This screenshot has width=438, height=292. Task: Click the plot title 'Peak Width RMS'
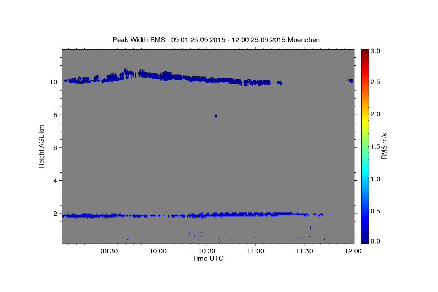(x=139, y=39)
